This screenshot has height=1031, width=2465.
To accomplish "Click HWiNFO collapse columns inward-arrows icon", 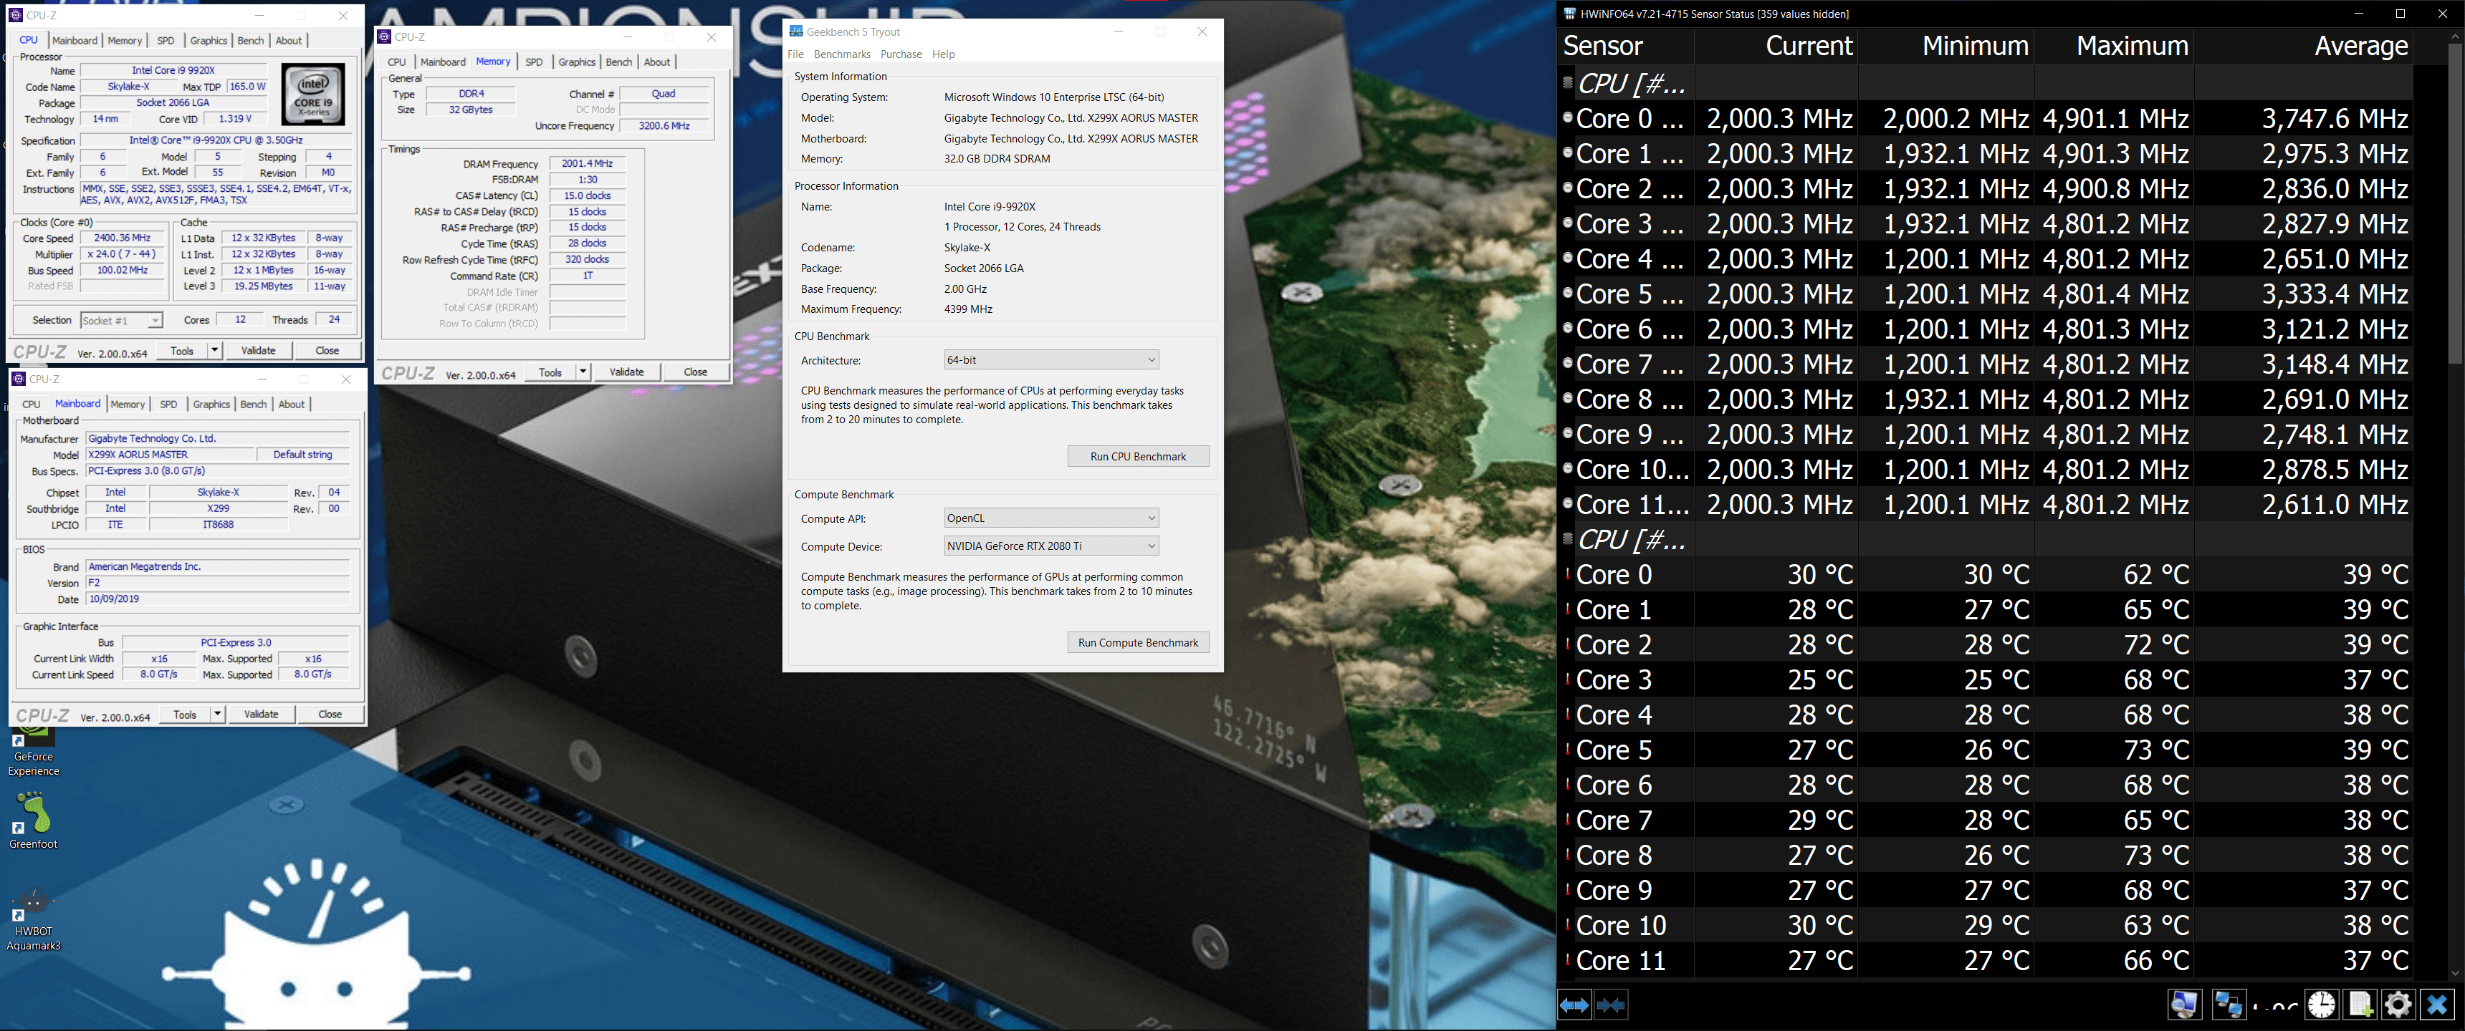I will coord(1610,1005).
